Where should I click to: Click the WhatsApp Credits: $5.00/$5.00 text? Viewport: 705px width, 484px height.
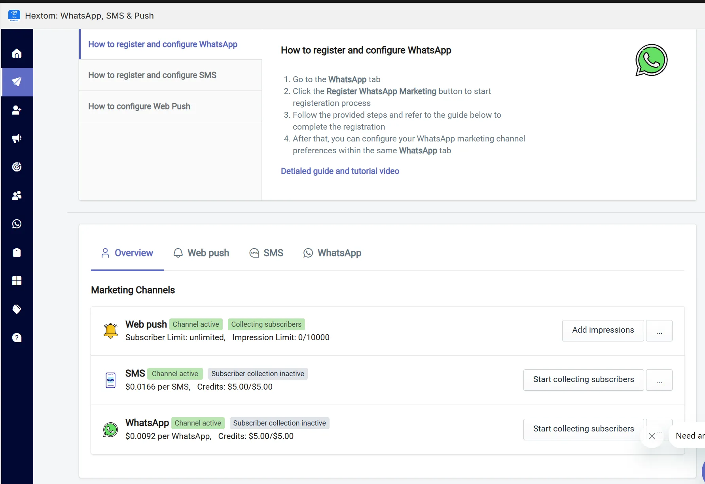pyautogui.click(x=256, y=436)
